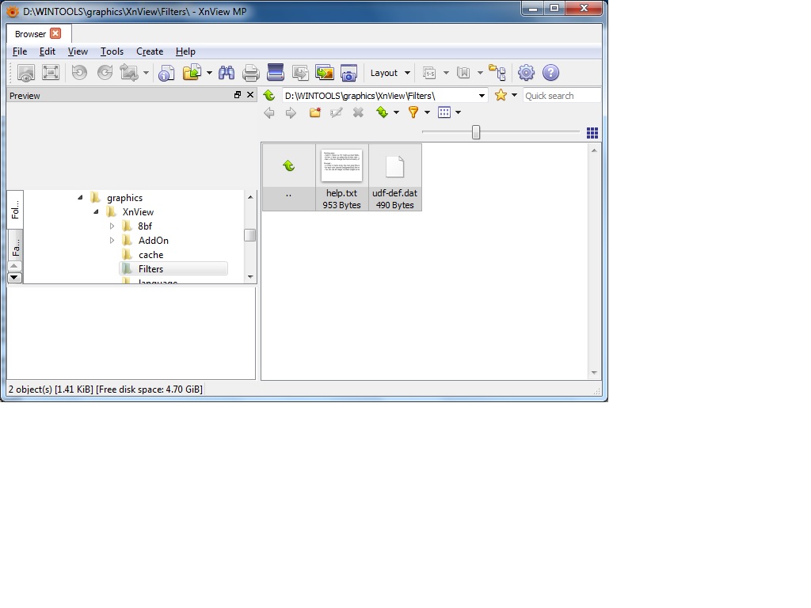
Task: Select the Filters folder in tree
Action: 173,269
